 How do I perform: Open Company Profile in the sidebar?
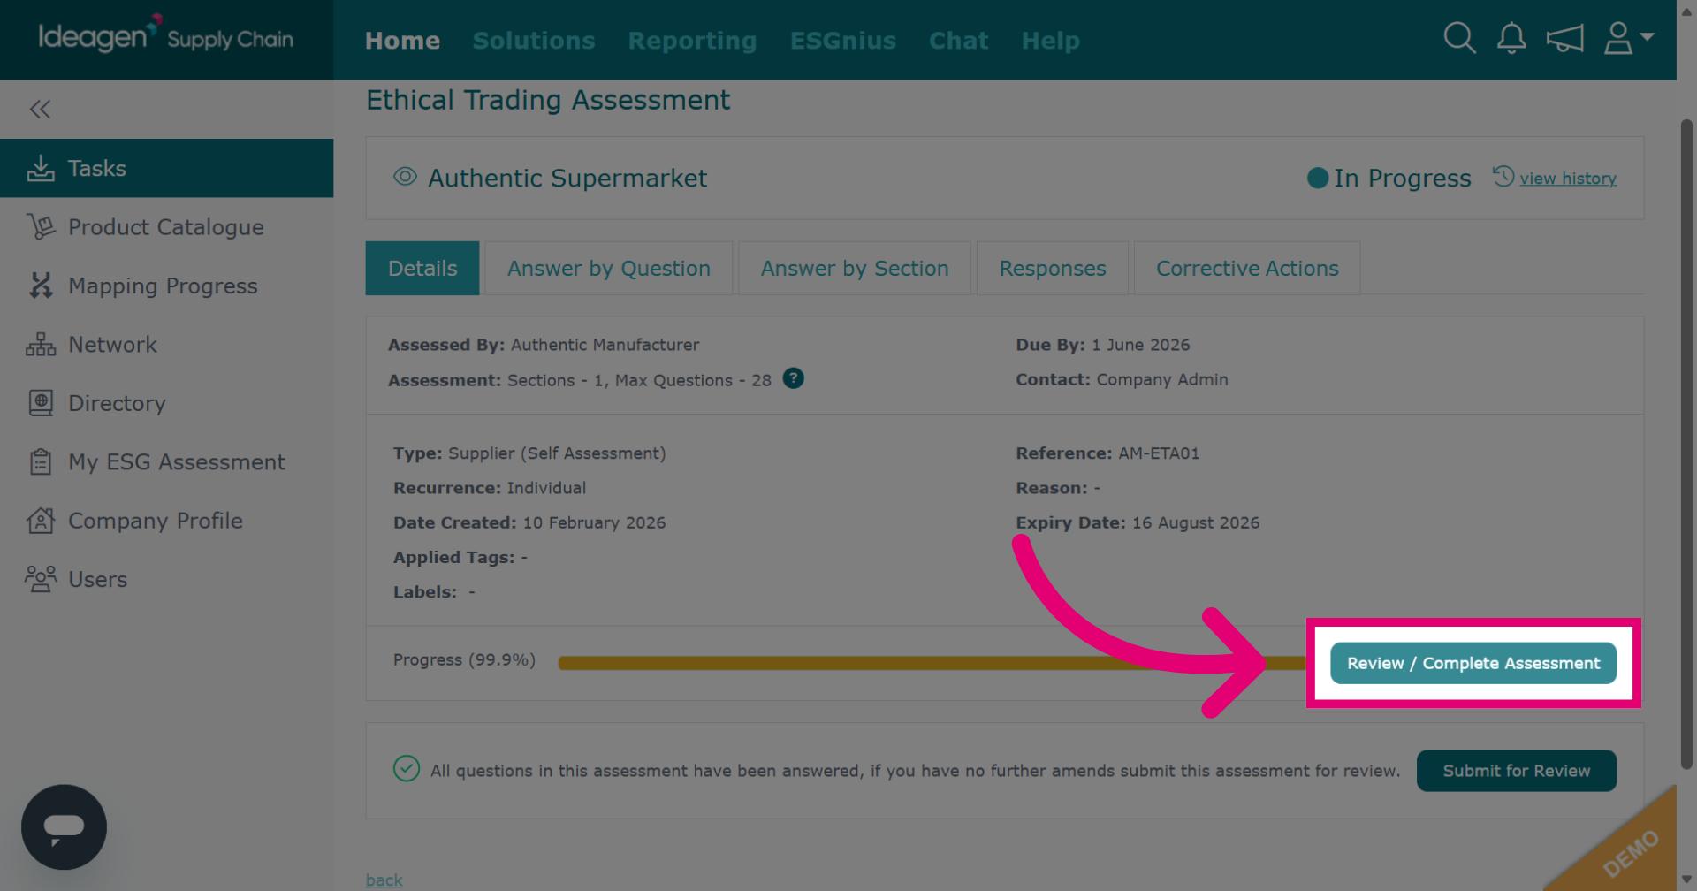pos(166,521)
